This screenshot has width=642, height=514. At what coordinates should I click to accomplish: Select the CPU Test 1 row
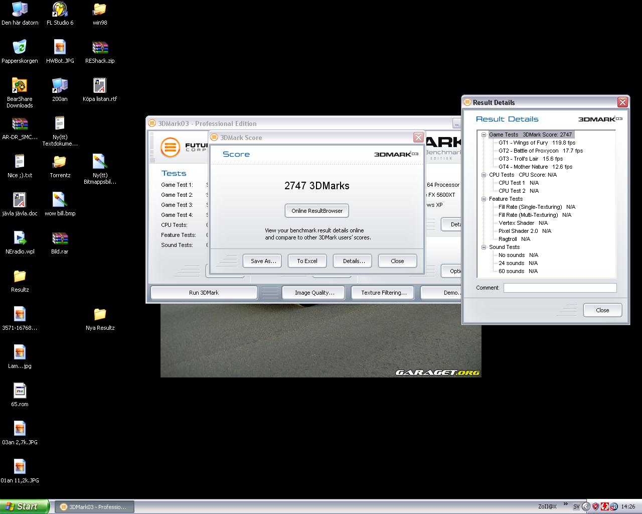519,183
